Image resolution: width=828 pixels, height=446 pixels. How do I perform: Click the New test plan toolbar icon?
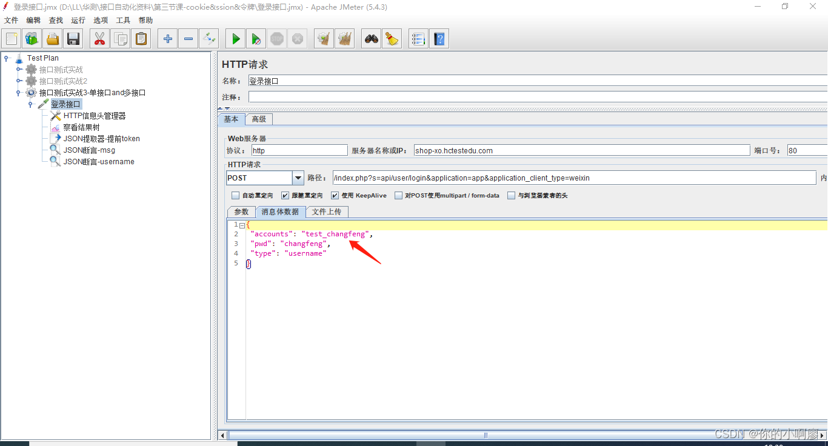click(x=12, y=39)
